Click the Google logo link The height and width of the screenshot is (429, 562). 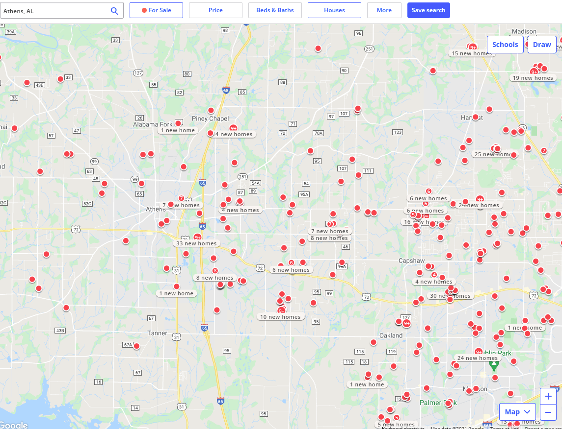(14, 425)
